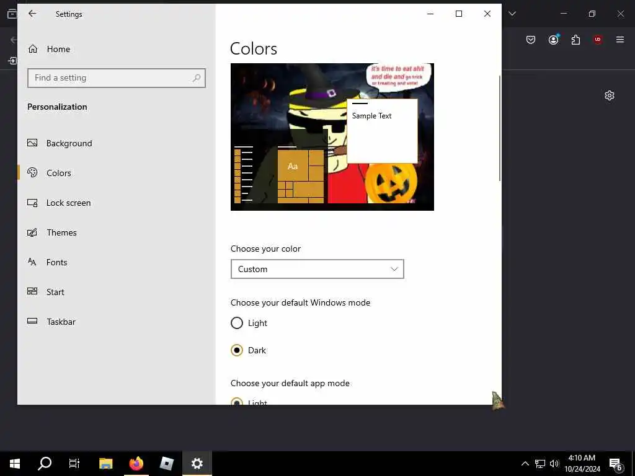Open Lock screen settings
Viewport: 635px width, 476px height.
pos(117,203)
